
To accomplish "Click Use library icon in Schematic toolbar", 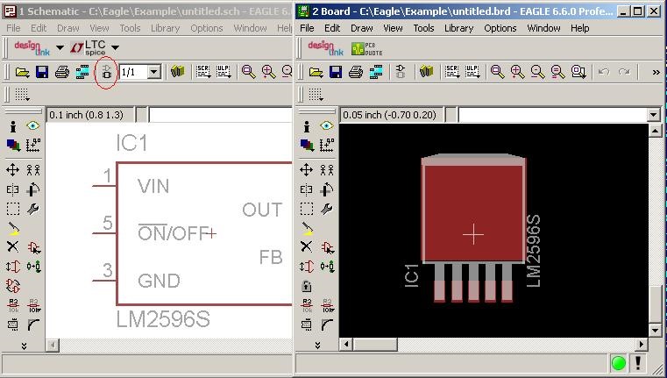I will [178, 72].
